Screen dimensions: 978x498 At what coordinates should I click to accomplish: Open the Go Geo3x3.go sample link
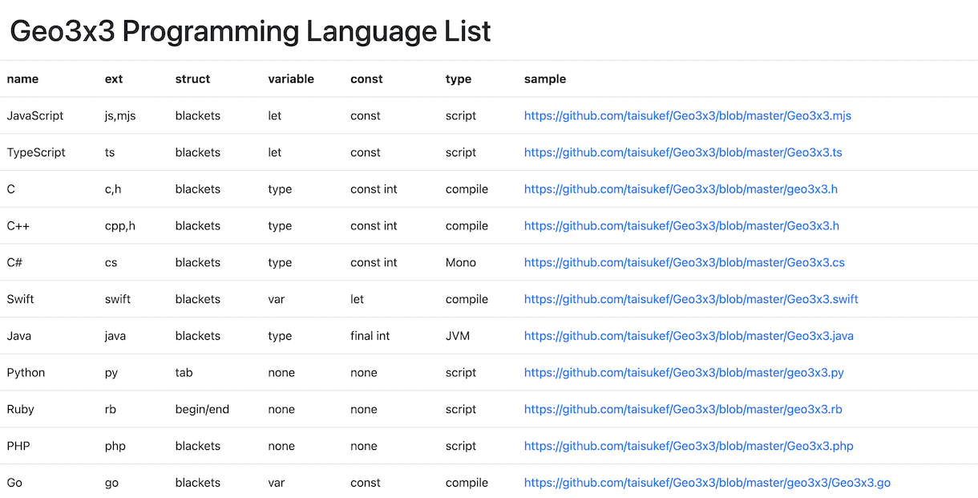pos(708,483)
